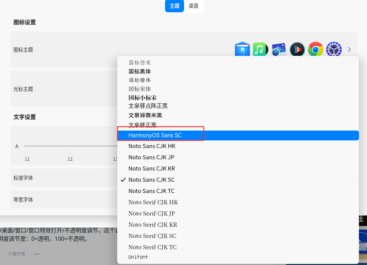The image size is (367, 265).
Task: Click 等宽字体 setting row
Action: coord(64,200)
